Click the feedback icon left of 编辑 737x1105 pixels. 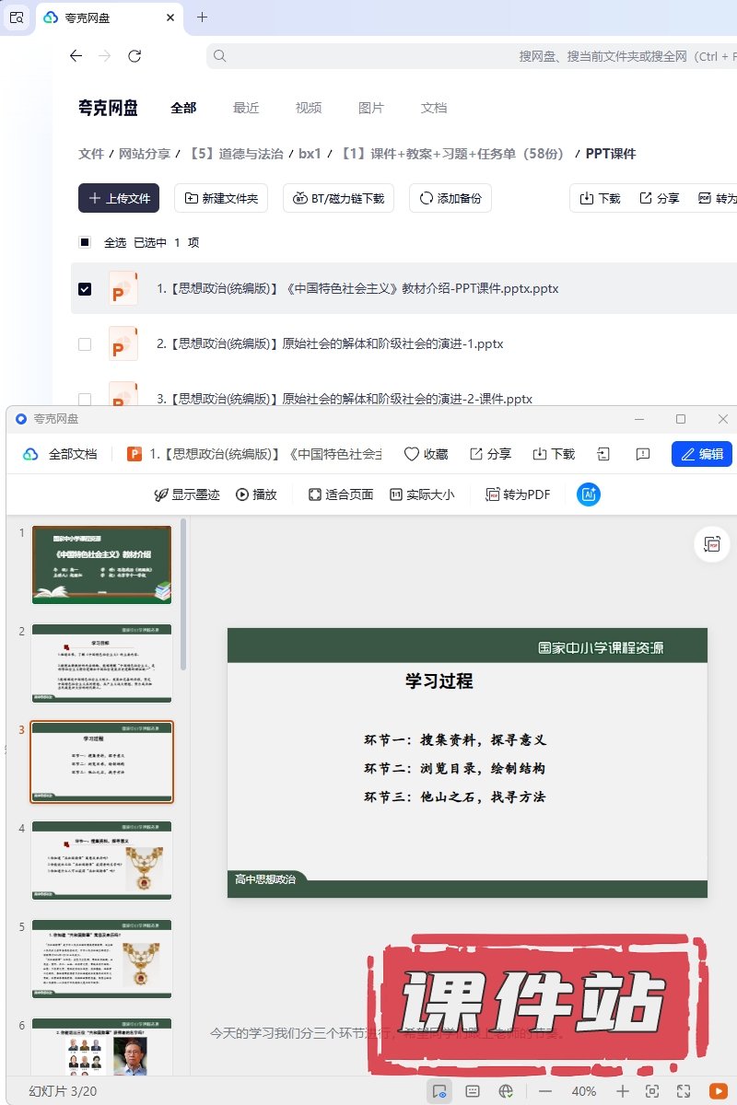[643, 454]
